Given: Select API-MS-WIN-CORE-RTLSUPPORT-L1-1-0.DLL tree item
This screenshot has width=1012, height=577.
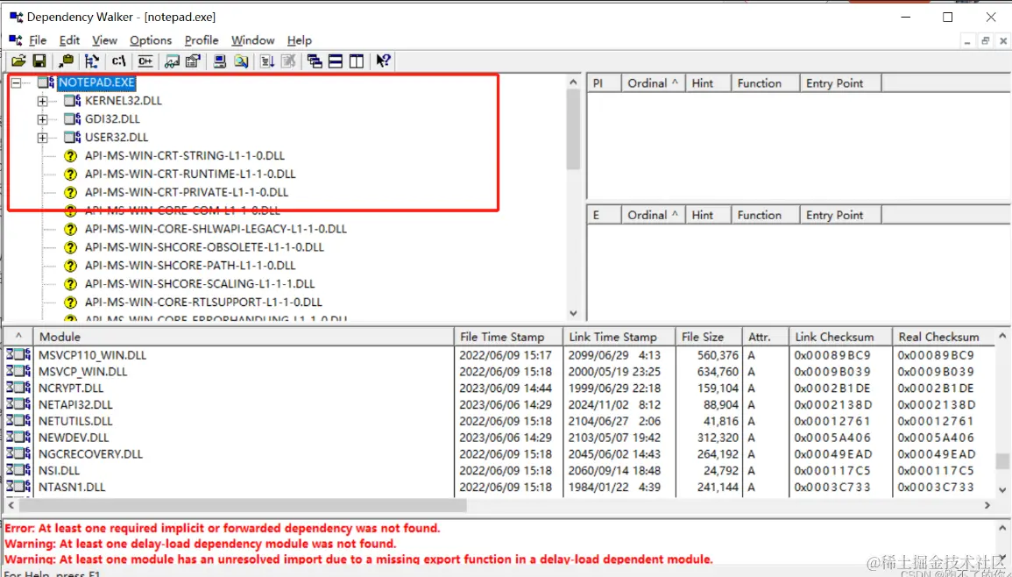Looking at the screenshot, I should [x=203, y=302].
